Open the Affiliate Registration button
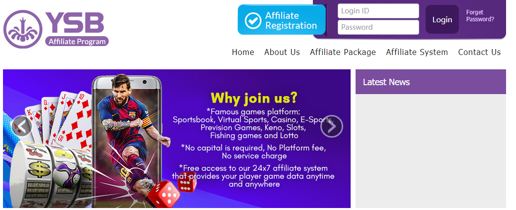Image resolution: width=516 pixels, height=210 pixels. (282, 20)
